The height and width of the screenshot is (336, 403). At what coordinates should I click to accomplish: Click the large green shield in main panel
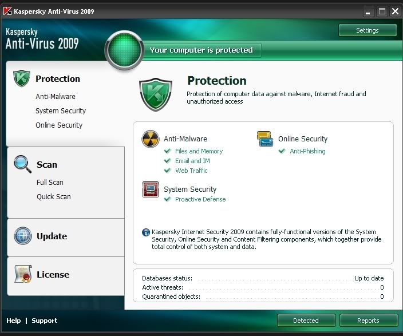click(x=156, y=94)
